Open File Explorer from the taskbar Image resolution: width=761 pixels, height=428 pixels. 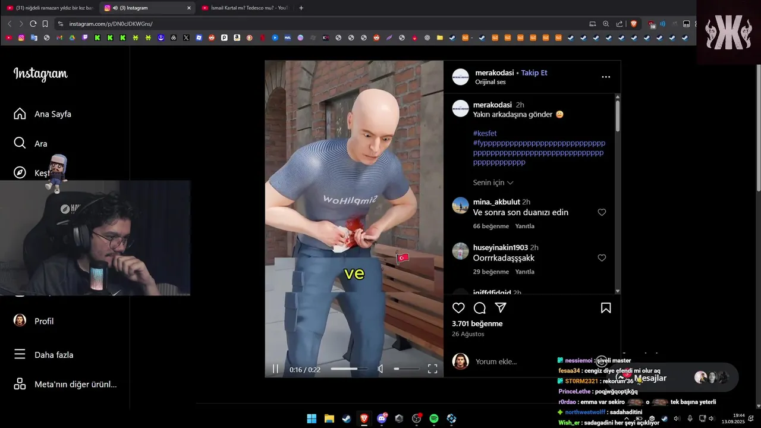point(329,418)
